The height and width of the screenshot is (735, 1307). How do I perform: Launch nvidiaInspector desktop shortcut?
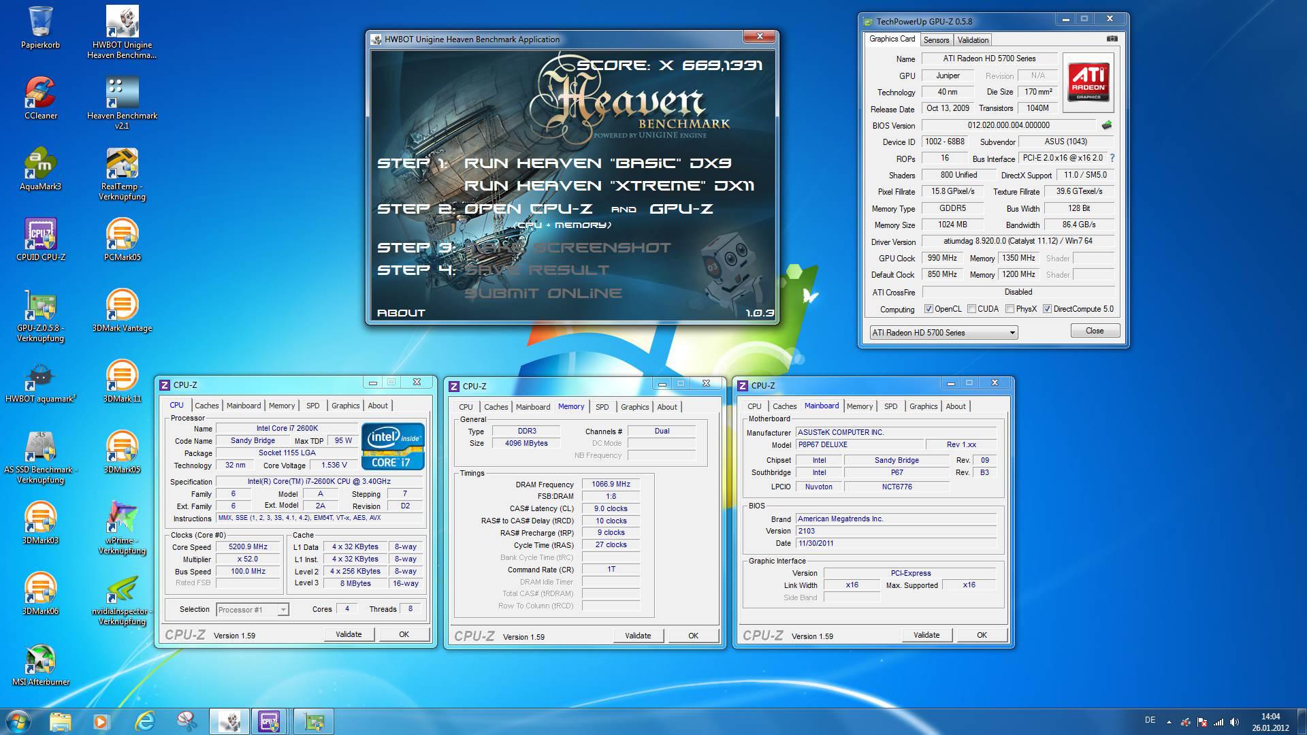[123, 598]
